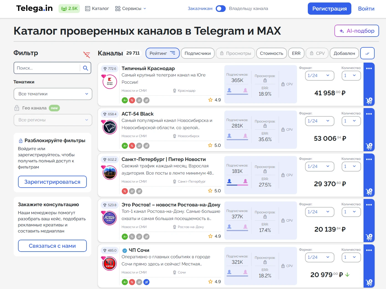Open the three-dot menu on the АСТ-54 Black card
Screen dimensions: 386x289
tap(369, 114)
